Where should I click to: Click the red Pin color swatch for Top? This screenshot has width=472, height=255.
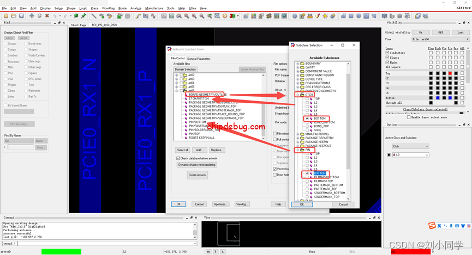[450, 73]
